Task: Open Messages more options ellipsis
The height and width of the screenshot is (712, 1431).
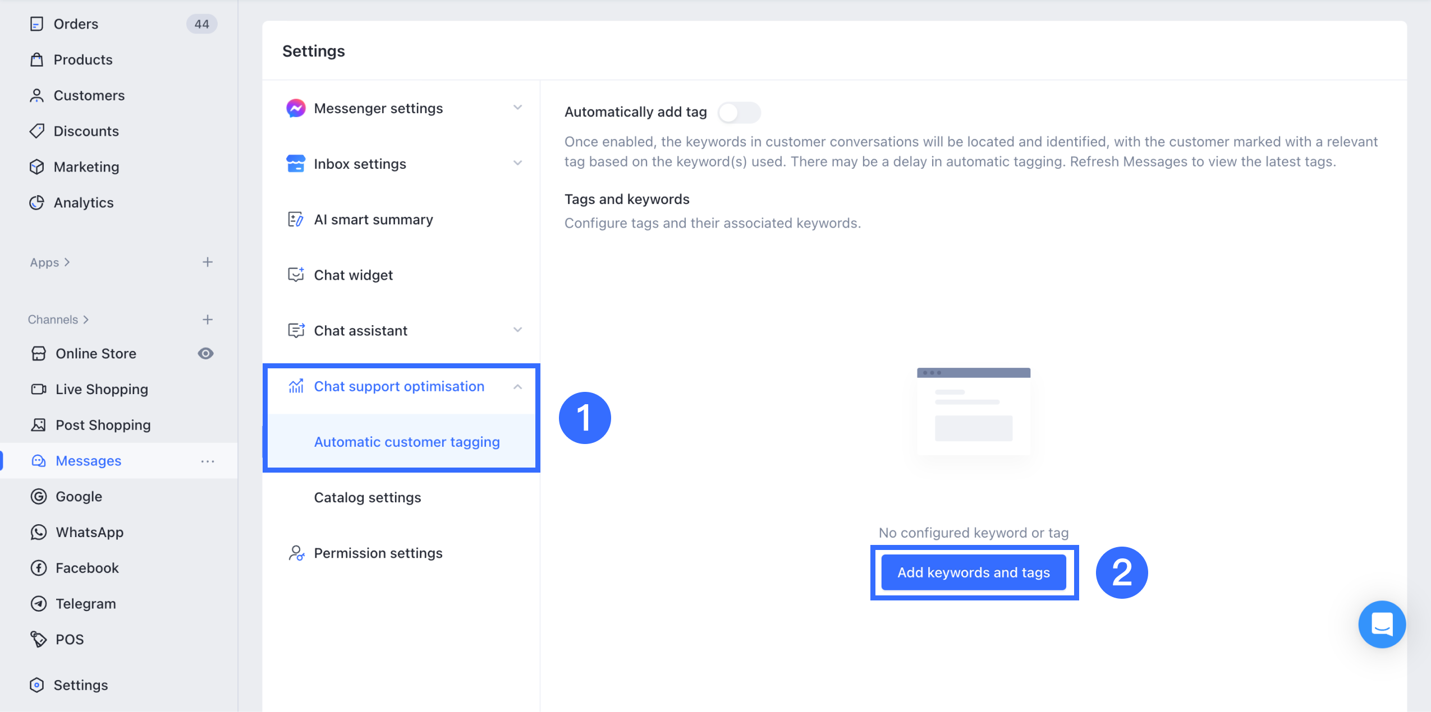Action: pyautogui.click(x=208, y=461)
